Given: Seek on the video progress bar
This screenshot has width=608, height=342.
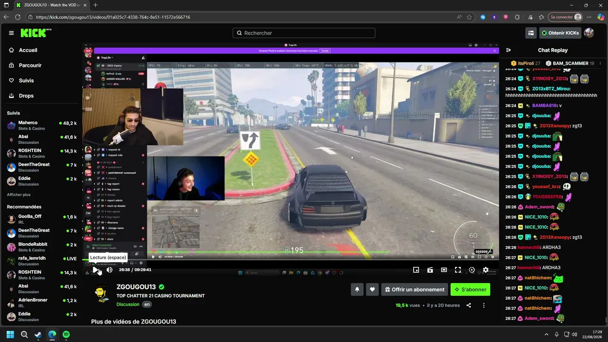Looking at the screenshot, I should [x=291, y=260].
